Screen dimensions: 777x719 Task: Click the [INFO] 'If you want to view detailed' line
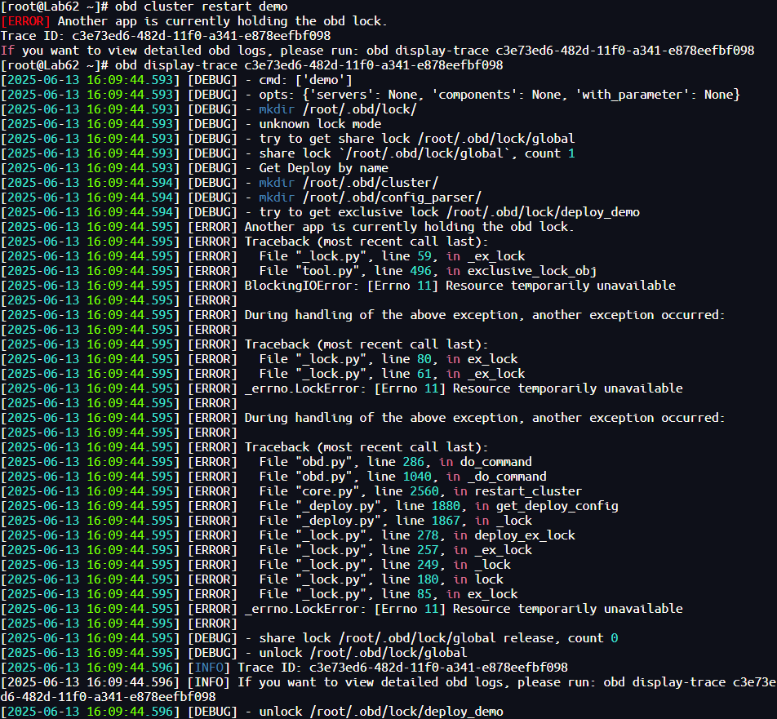pyautogui.click(x=388, y=690)
